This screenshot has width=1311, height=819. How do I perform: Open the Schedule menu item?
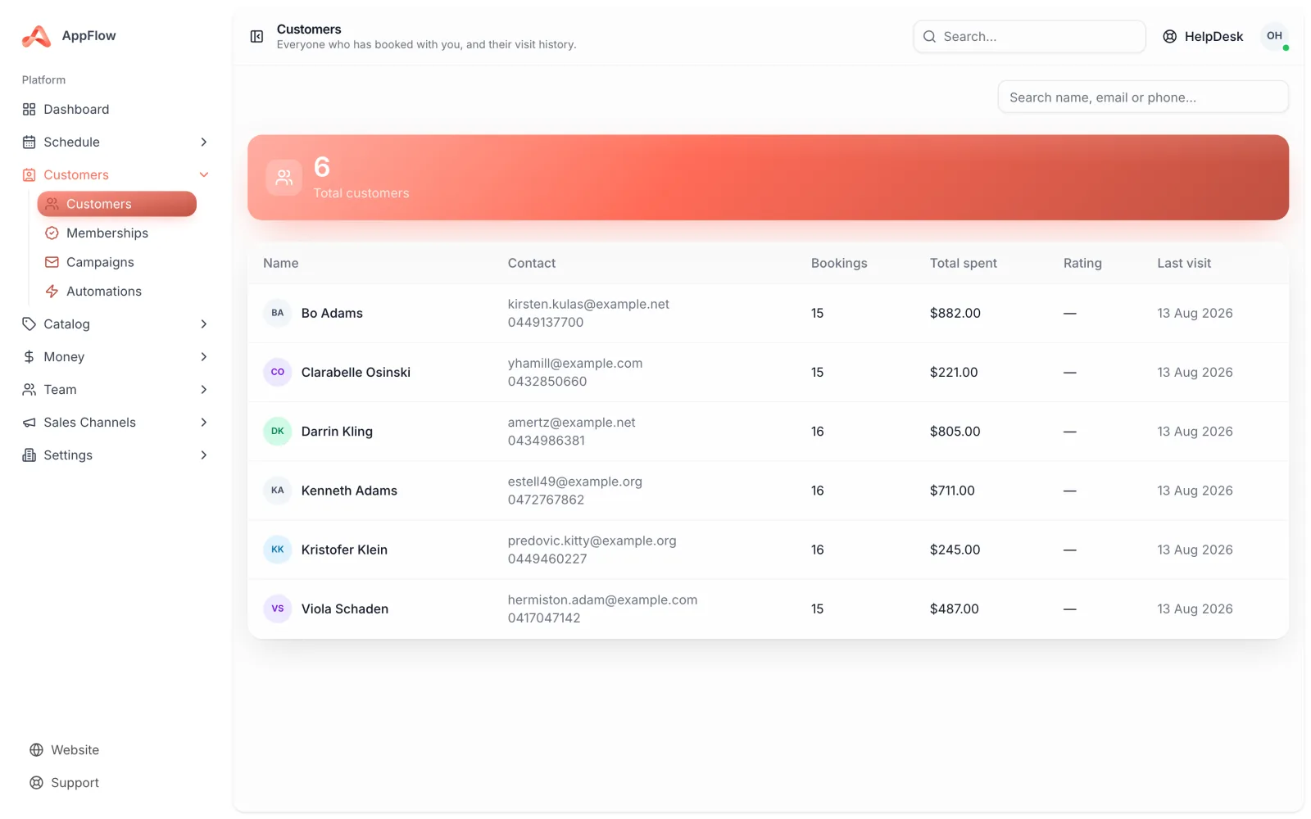point(116,142)
